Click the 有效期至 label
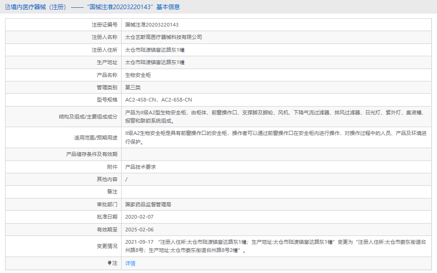Viewport: 437px width, 273px height. [x=105, y=229]
